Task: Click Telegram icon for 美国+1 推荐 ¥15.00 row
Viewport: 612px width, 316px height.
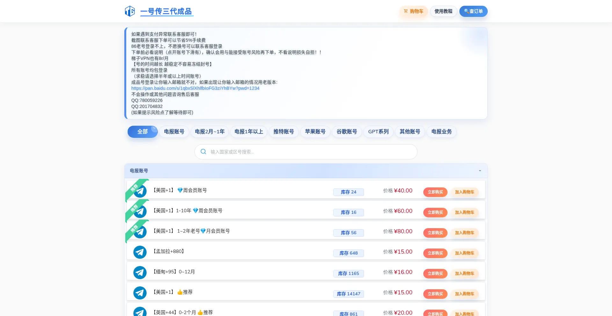Action: [x=140, y=293]
